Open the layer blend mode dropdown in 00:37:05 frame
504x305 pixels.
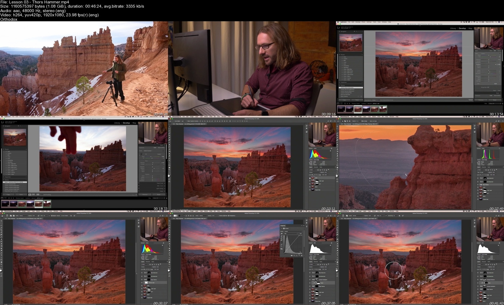[x=314, y=267]
